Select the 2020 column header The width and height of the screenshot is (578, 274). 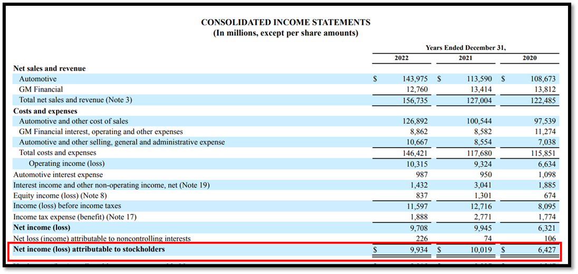(529, 58)
